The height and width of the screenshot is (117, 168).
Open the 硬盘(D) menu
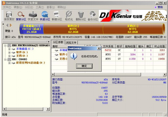(x=18, y=7)
